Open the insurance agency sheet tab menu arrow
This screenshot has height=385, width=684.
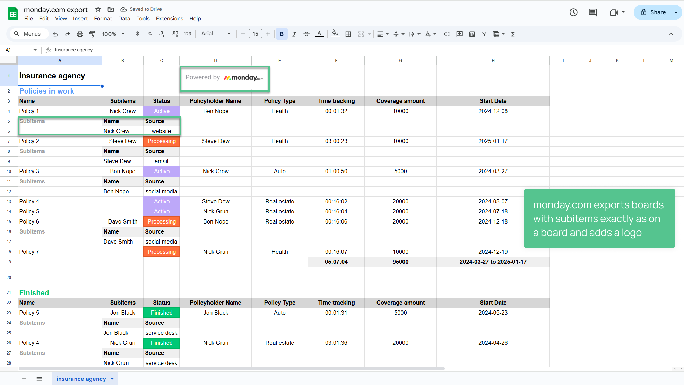pyautogui.click(x=112, y=379)
